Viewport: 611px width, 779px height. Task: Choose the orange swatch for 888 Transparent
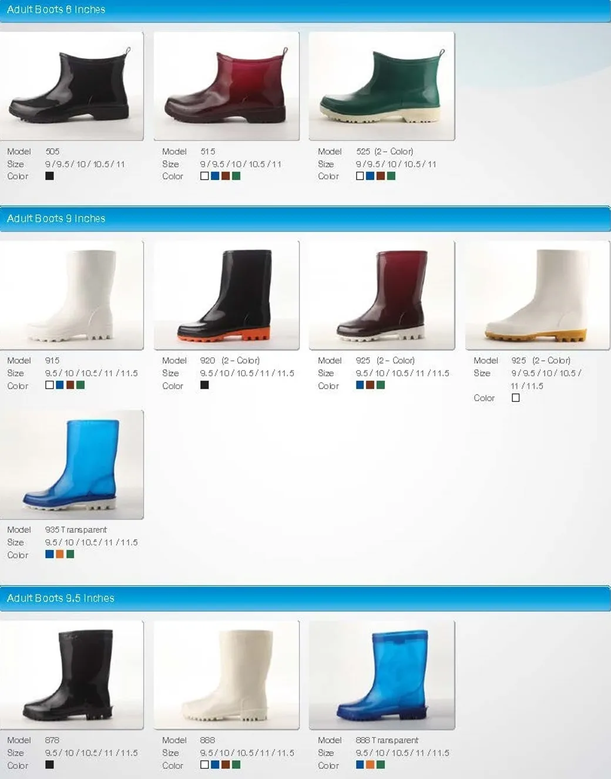click(370, 764)
